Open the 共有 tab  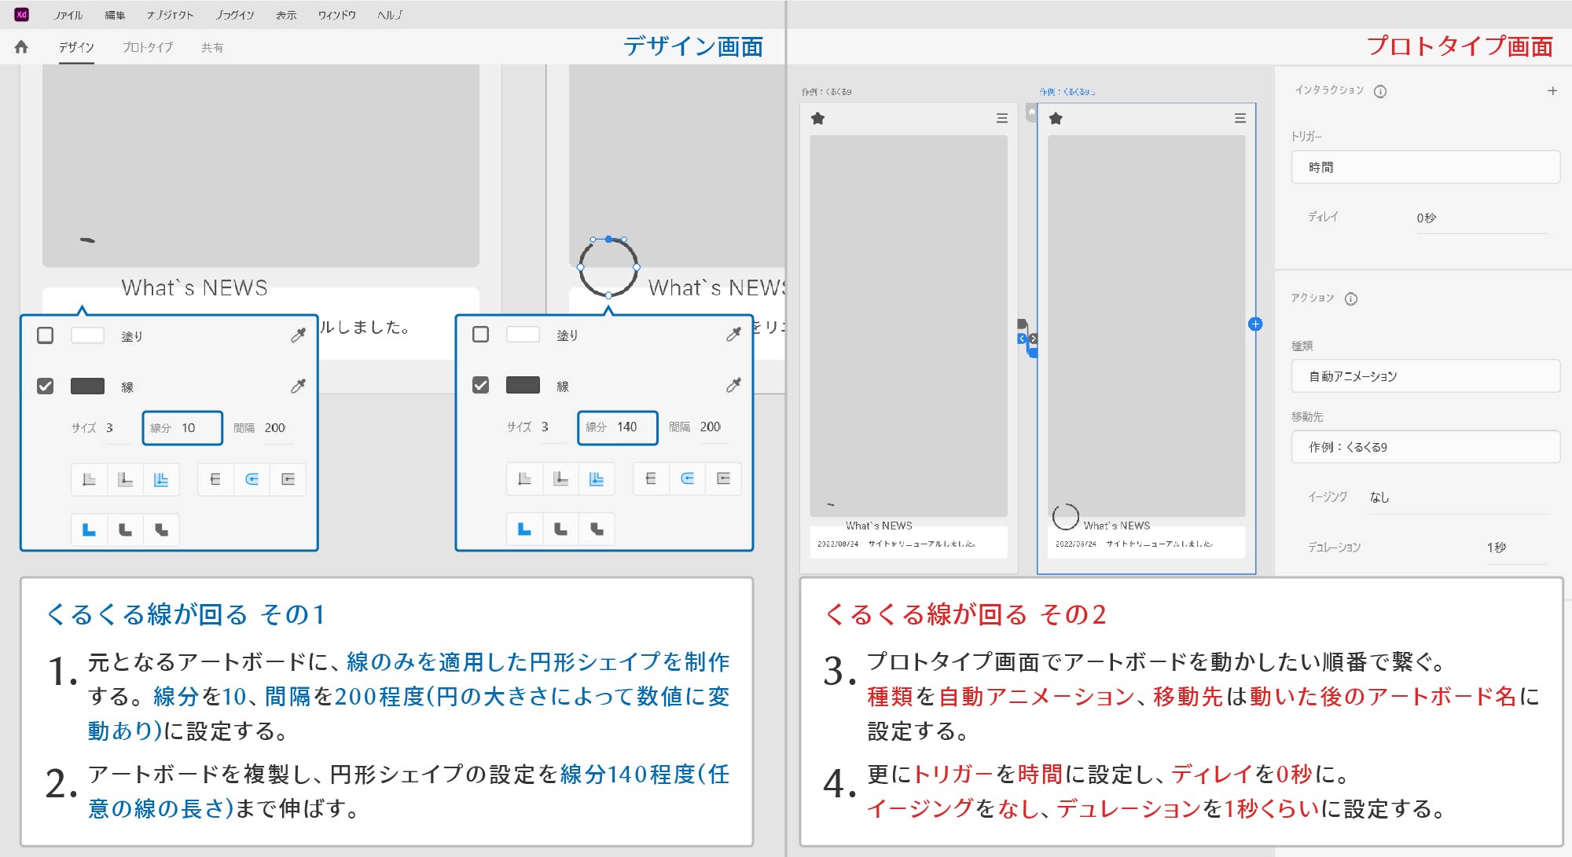tap(211, 47)
